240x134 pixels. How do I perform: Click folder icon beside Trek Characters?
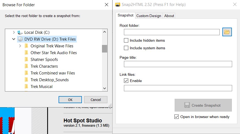click(26, 66)
